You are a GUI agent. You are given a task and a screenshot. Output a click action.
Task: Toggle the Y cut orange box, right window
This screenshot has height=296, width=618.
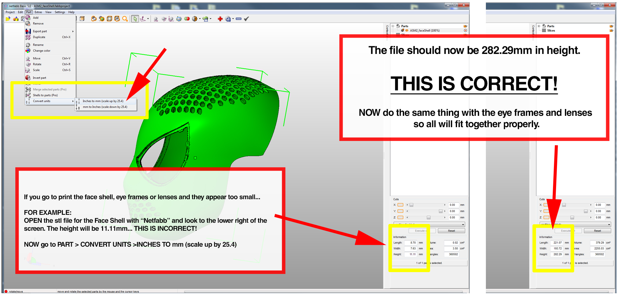[x=546, y=211]
